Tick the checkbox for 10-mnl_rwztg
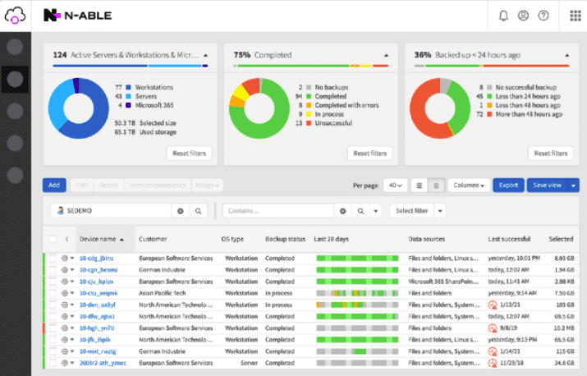Image resolution: width=587 pixels, height=376 pixels. click(53, 351)
